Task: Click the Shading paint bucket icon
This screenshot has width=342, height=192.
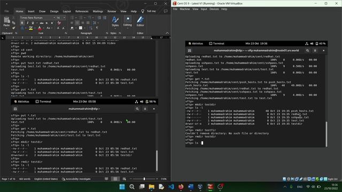Action: tap(72, 28)
